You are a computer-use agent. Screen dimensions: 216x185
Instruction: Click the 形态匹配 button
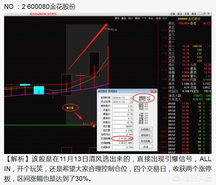tap(146, 141)
